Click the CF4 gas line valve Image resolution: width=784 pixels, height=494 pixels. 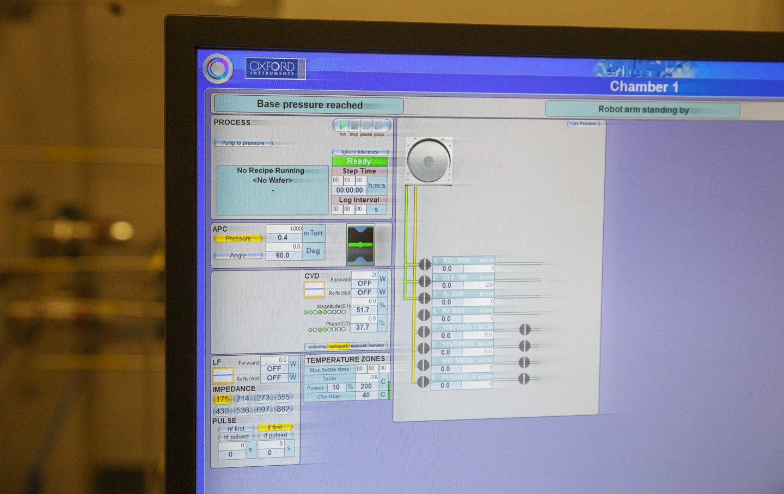tap(425, 281)
